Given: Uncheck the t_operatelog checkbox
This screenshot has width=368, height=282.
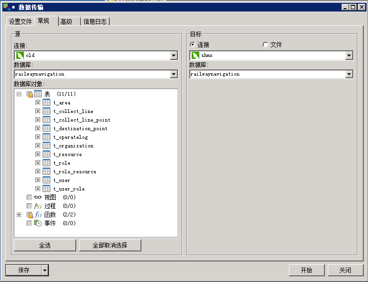Looking at the screenshot, I should (x=38, y=137).
